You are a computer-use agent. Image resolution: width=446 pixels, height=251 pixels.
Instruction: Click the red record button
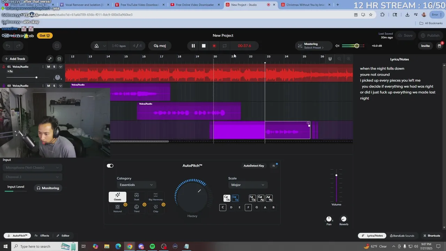click(x=214, y=46)
